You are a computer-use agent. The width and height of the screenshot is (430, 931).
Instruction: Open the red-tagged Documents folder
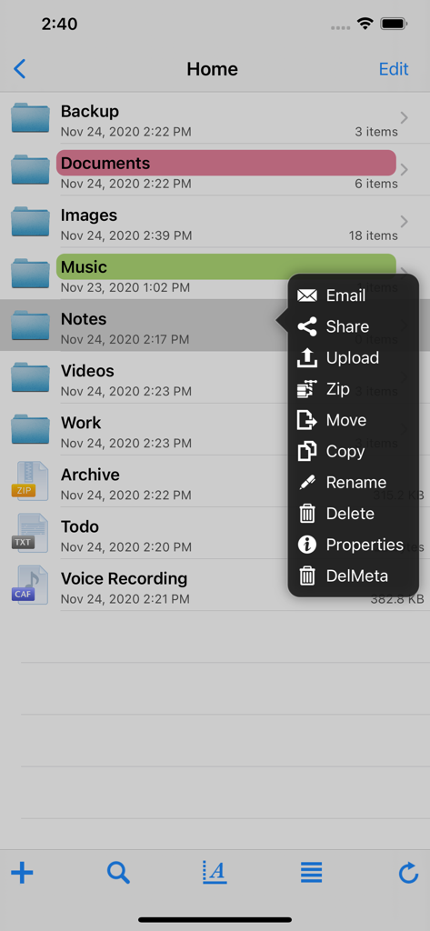click(226, 163)
